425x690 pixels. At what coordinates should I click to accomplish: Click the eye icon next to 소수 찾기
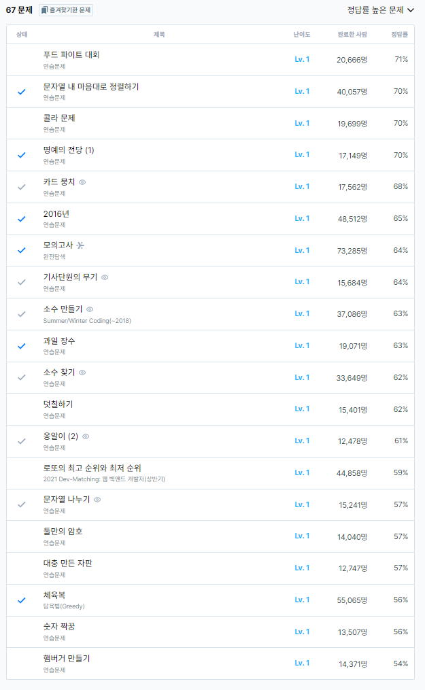(82, 373)
